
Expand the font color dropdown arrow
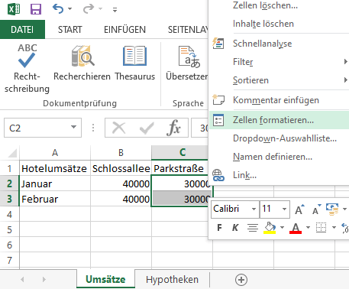click(x=308, y=227)
